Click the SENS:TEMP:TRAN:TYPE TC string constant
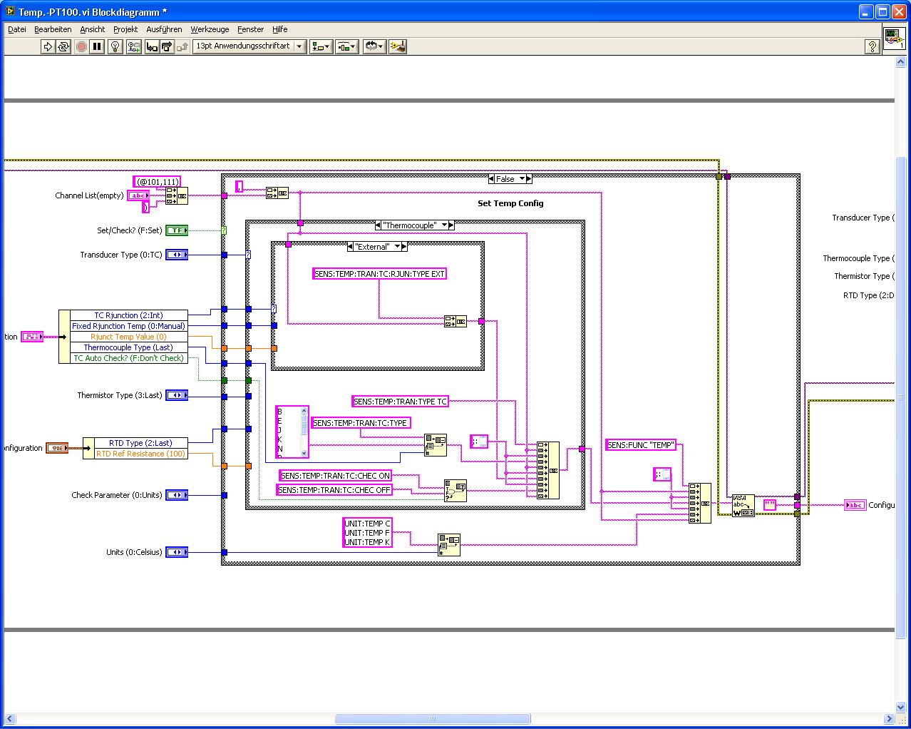 coord(401,402)
